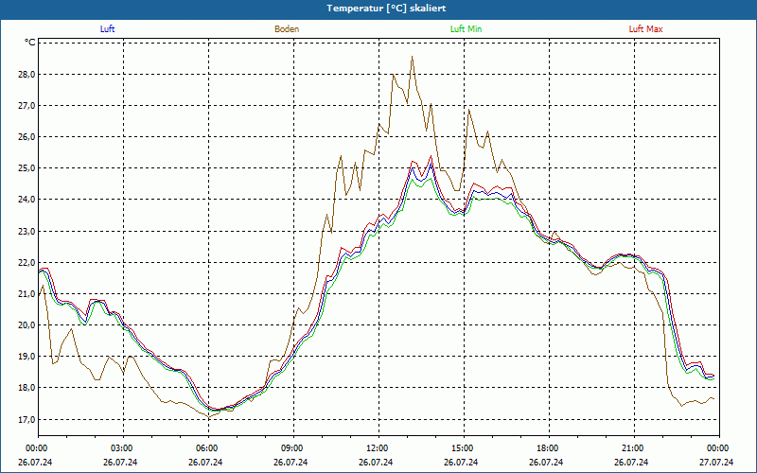Click the °C unit label on y-axis
Viewport: 757px width, 473px height.
coord(30,43)
